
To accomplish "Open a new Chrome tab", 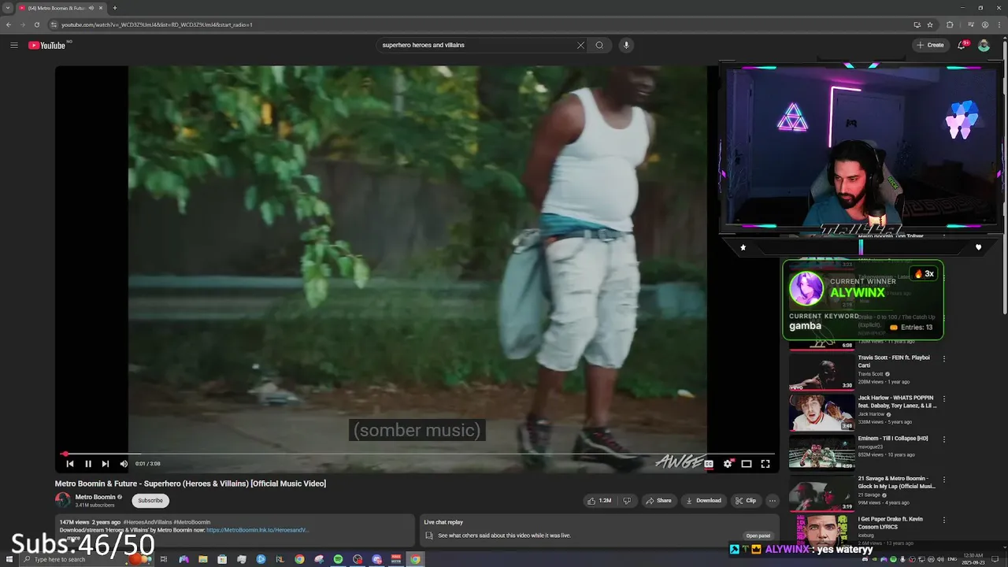I will coord(115,8).
